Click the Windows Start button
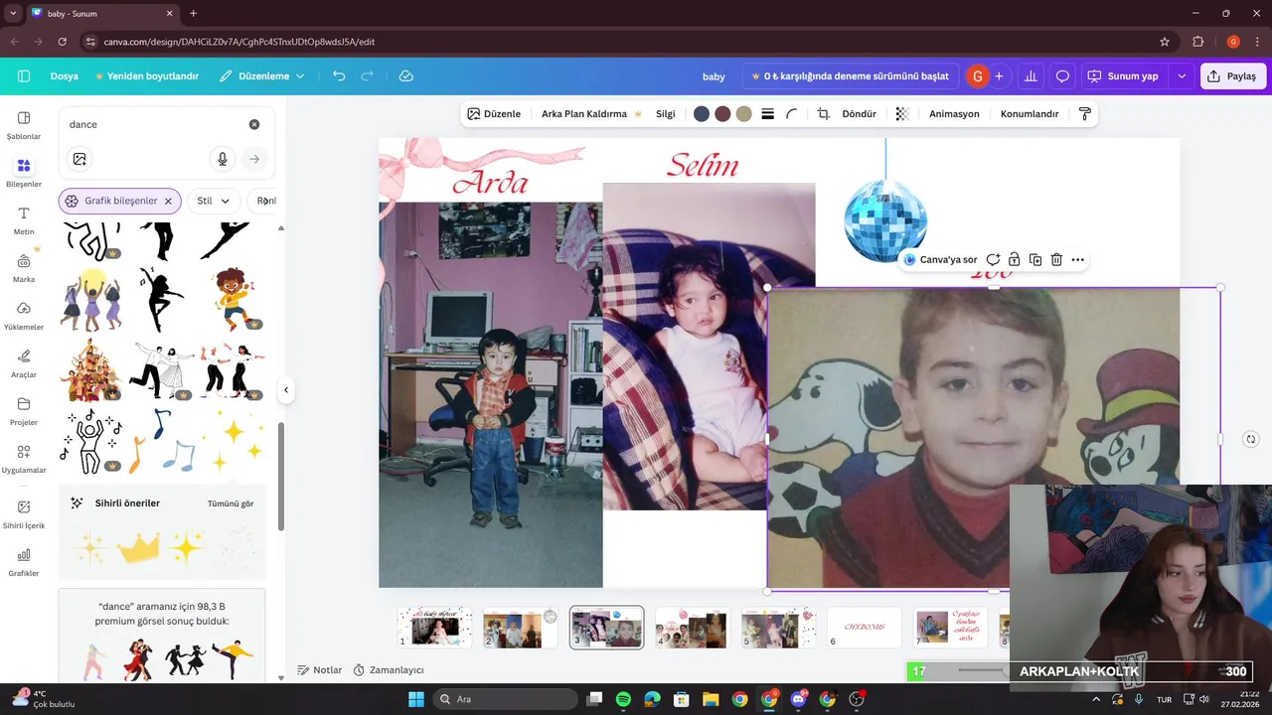The width and height of the screenshot is (1272, 715). click(x=415, y=699)
